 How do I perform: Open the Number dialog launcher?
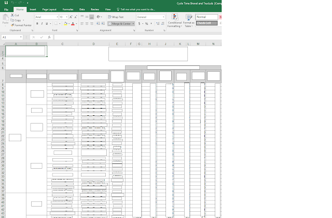pyautogui.click(x=164, y=31)
